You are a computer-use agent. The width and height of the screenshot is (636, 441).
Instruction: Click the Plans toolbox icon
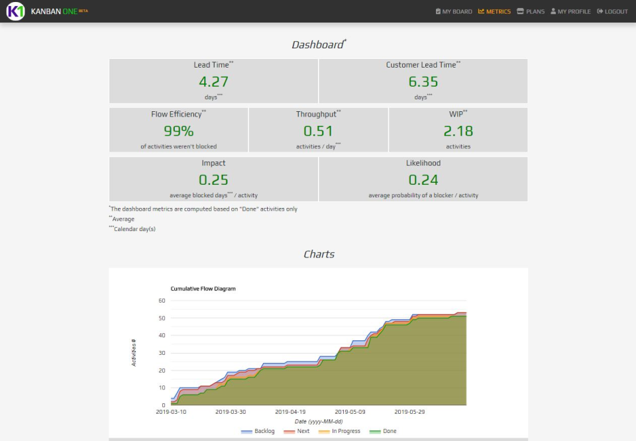pos(520,11)
